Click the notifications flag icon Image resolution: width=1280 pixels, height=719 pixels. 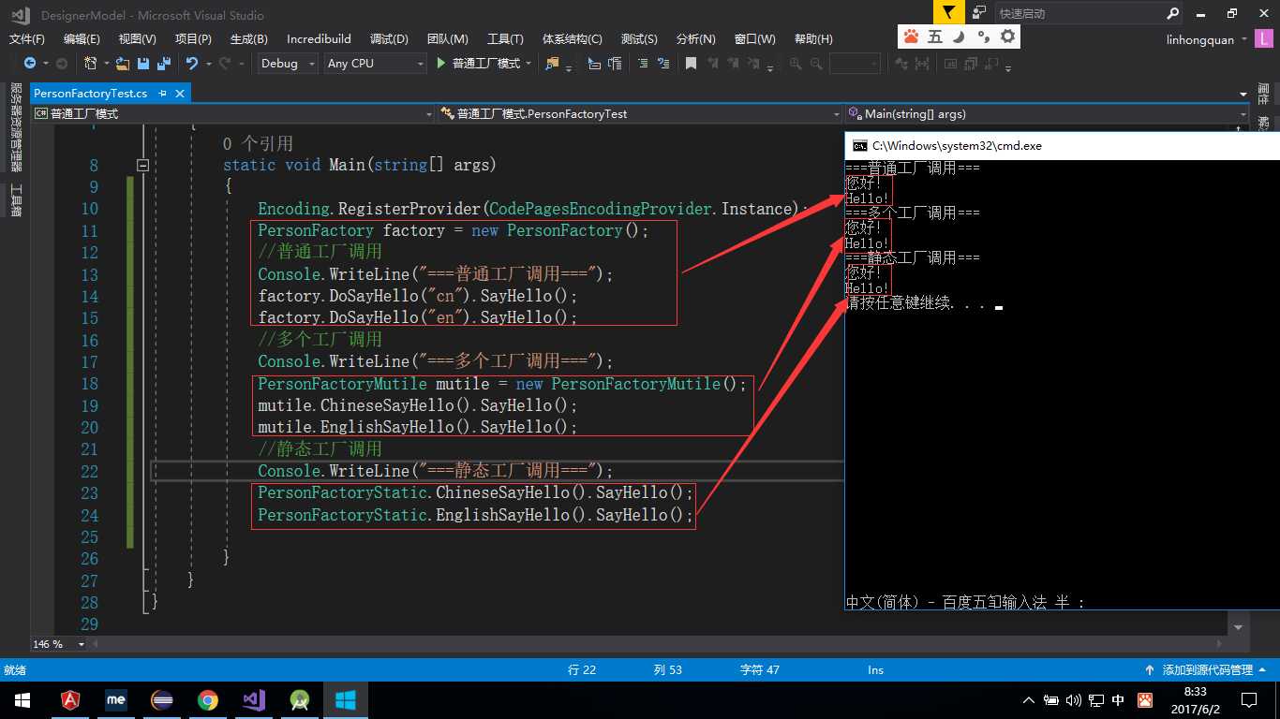(949, 13)
